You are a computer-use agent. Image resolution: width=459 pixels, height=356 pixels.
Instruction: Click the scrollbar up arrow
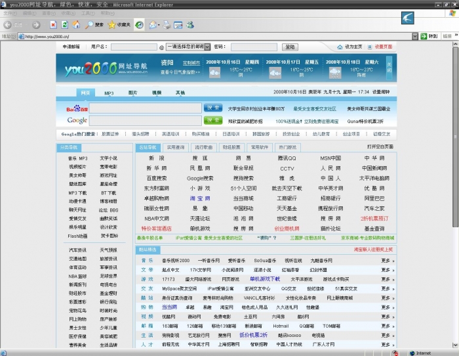(x=455, y=44)
